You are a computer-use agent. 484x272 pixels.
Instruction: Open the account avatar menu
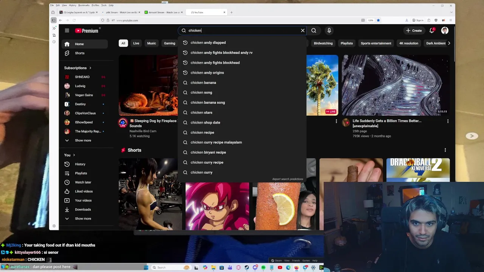coord(445,31)
